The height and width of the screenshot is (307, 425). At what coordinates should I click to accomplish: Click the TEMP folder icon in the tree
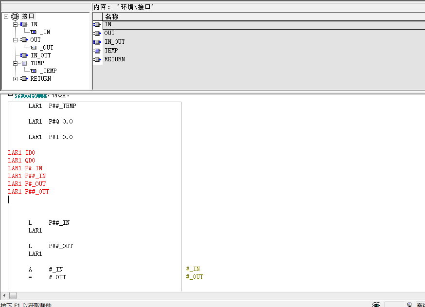24,63
